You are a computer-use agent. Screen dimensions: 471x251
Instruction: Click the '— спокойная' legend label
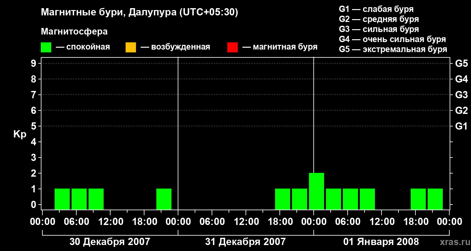[x=83, y=47]
